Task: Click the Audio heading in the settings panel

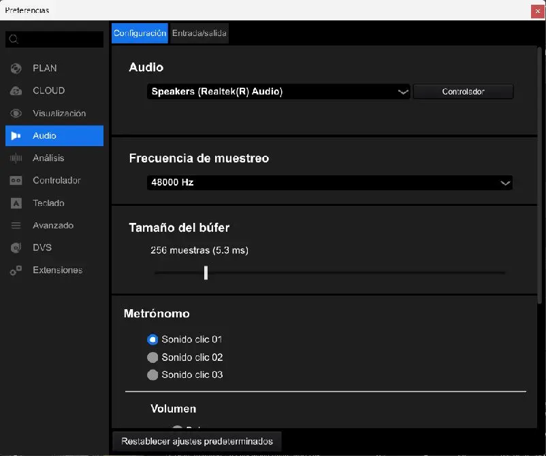Action: pyautogui.click(x=146, y=67)
